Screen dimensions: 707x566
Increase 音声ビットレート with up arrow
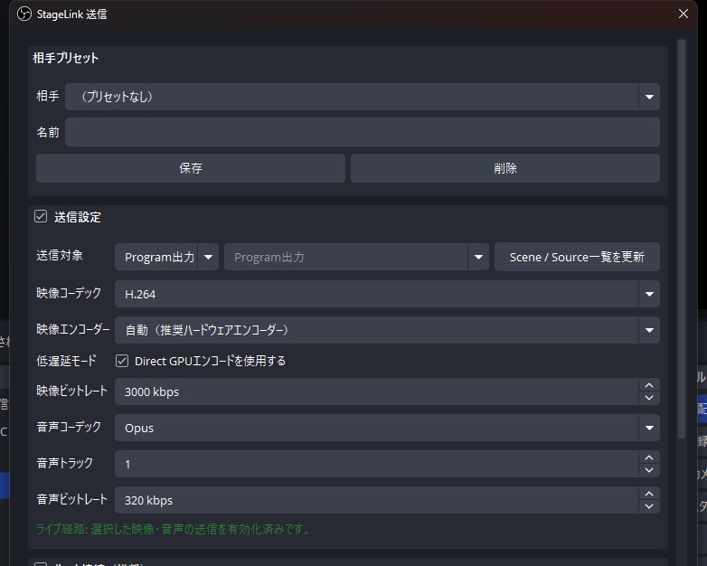649,494
